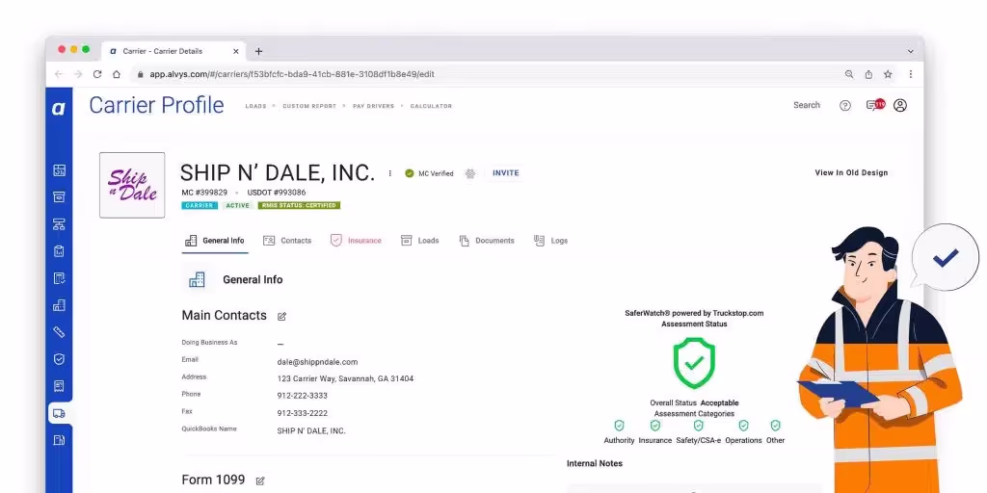The width and height of the screenshot is (987, 493).
Task: Open the receipt icon in sidebar
Action: click(59, 386)
